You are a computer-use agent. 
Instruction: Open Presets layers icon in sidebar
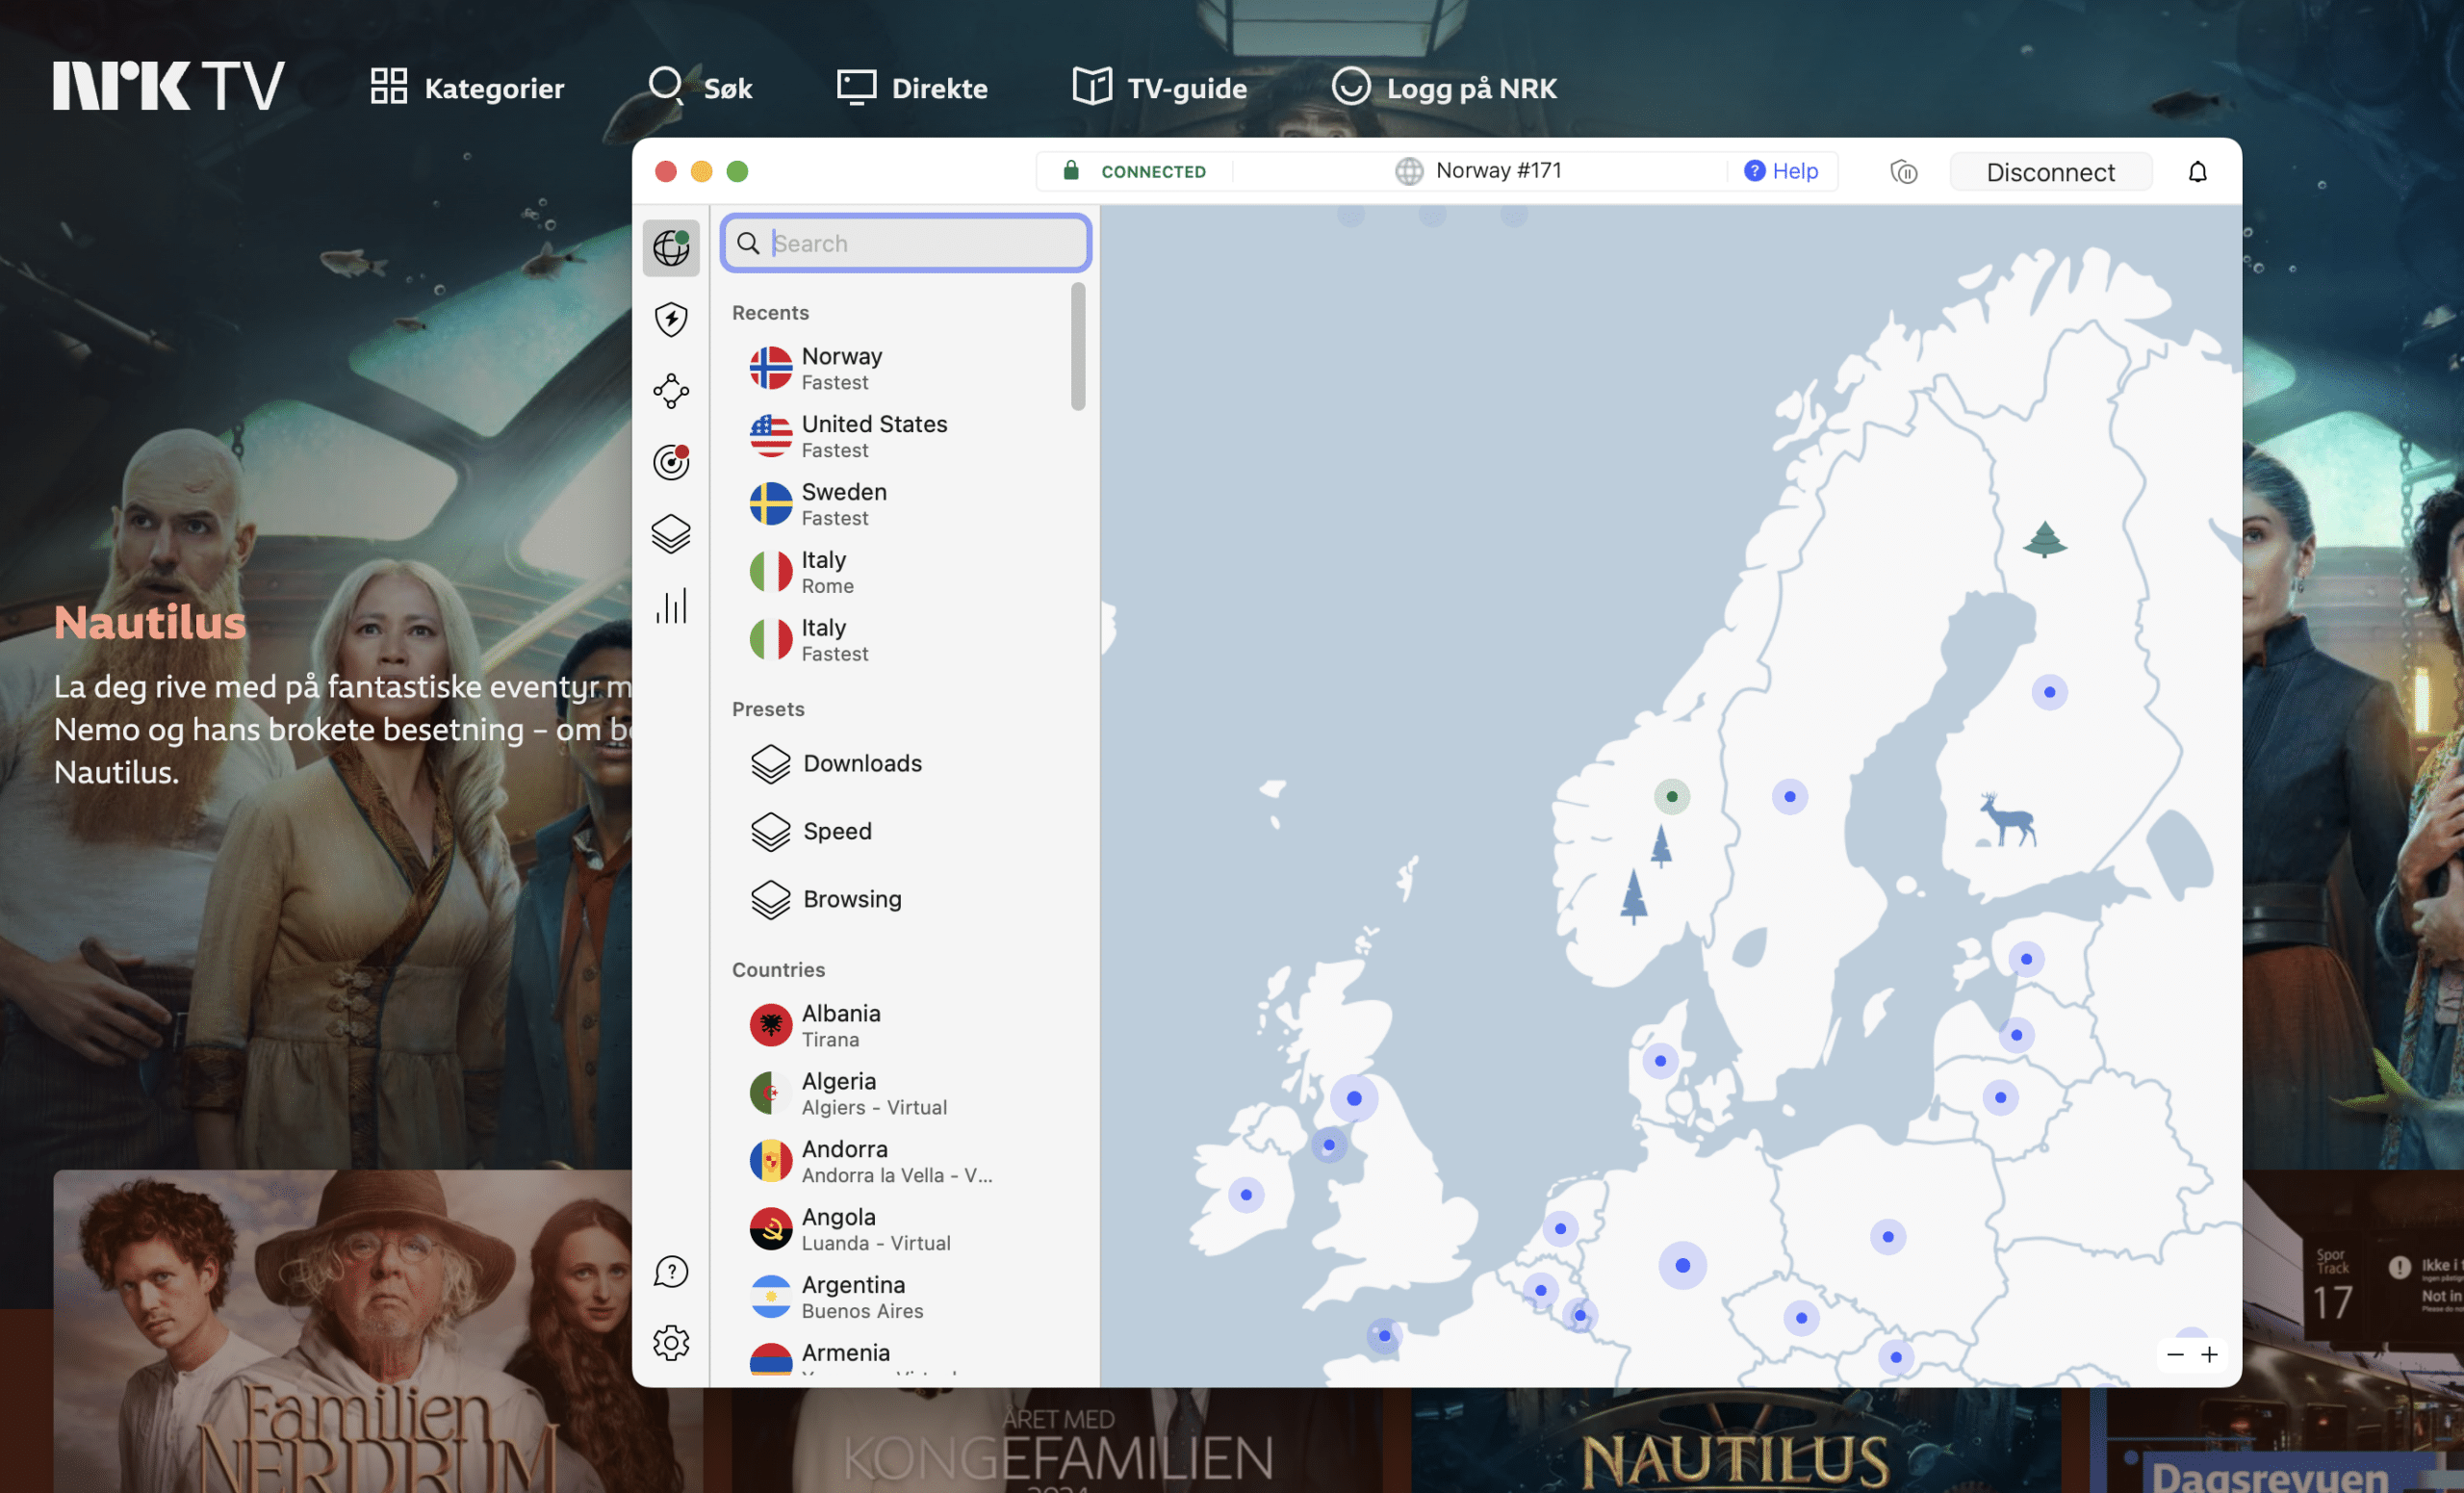670,534
